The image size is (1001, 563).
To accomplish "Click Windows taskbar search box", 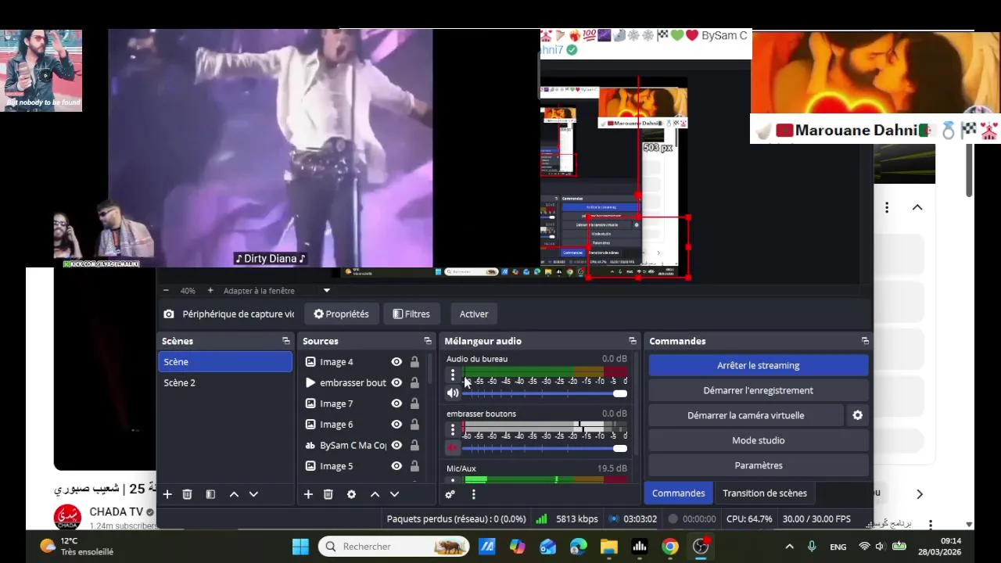I will 394,547.
